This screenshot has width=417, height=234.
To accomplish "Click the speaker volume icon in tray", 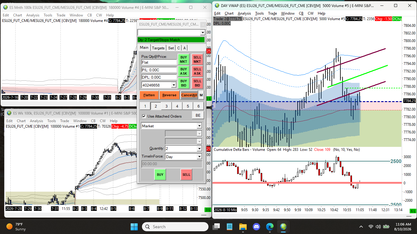I will [378, 227].
